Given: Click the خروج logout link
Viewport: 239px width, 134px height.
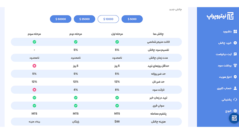Looking at the screenshot, I should click(x=228, y=111).
